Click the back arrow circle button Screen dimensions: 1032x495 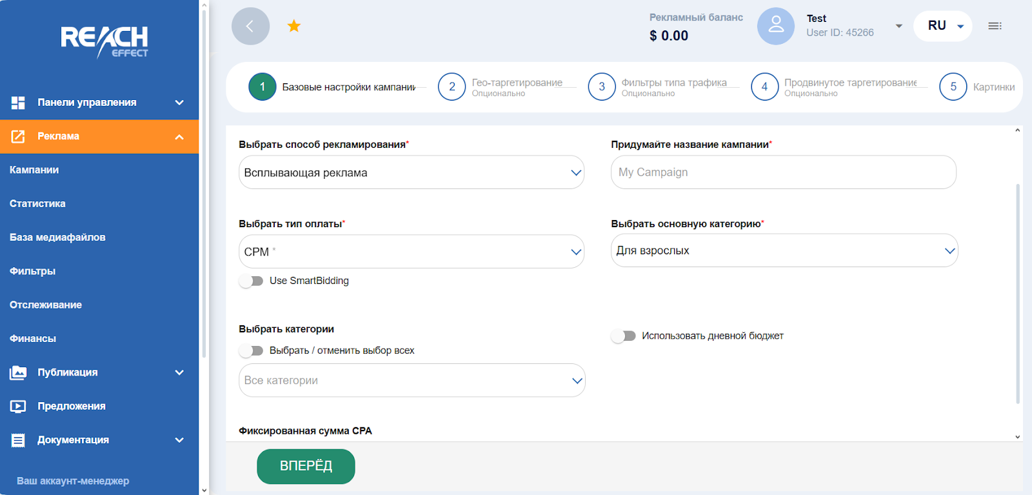click(250, 26)
